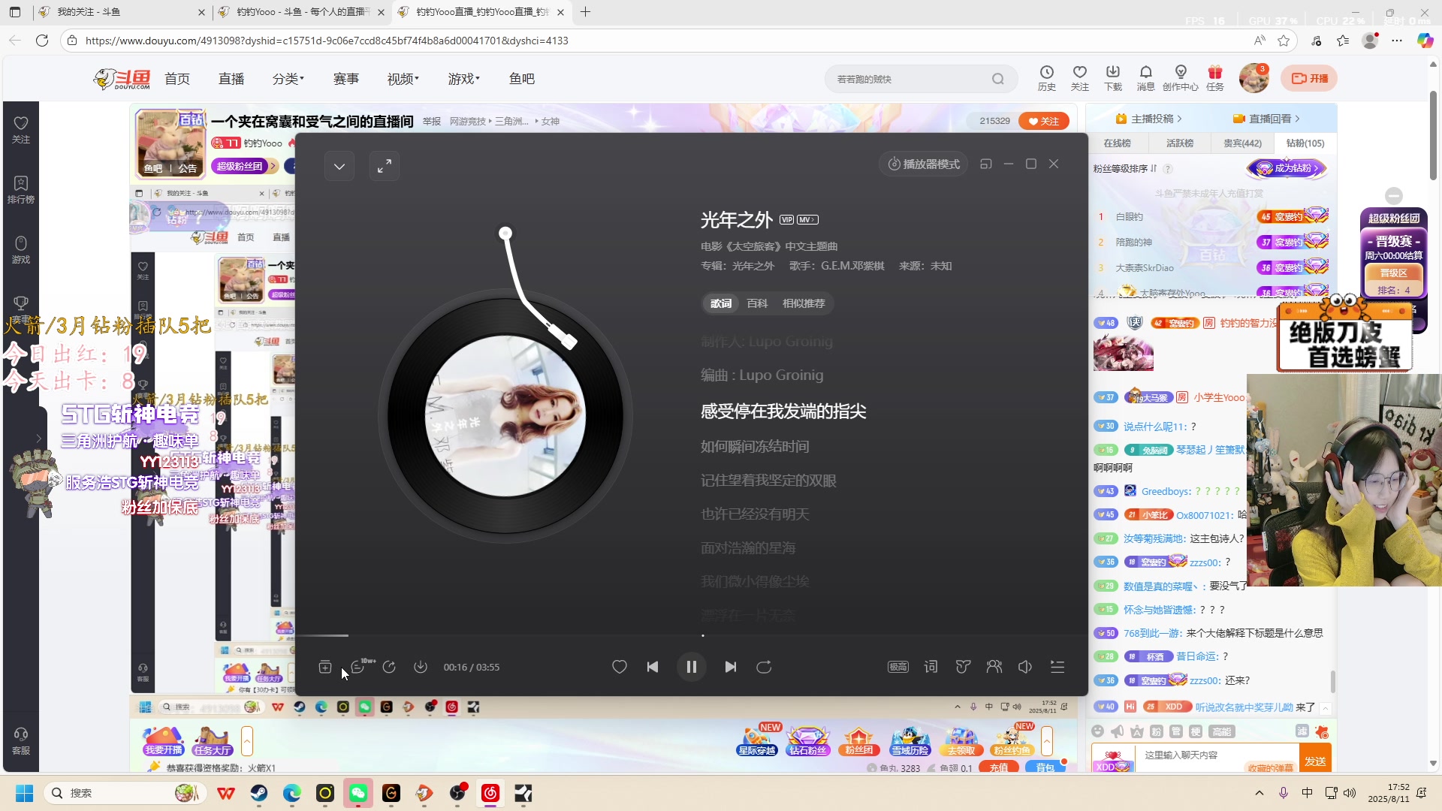Open Windows Start menu
This screenshot has height=811, width=1442.
click(x=24, y=793)
